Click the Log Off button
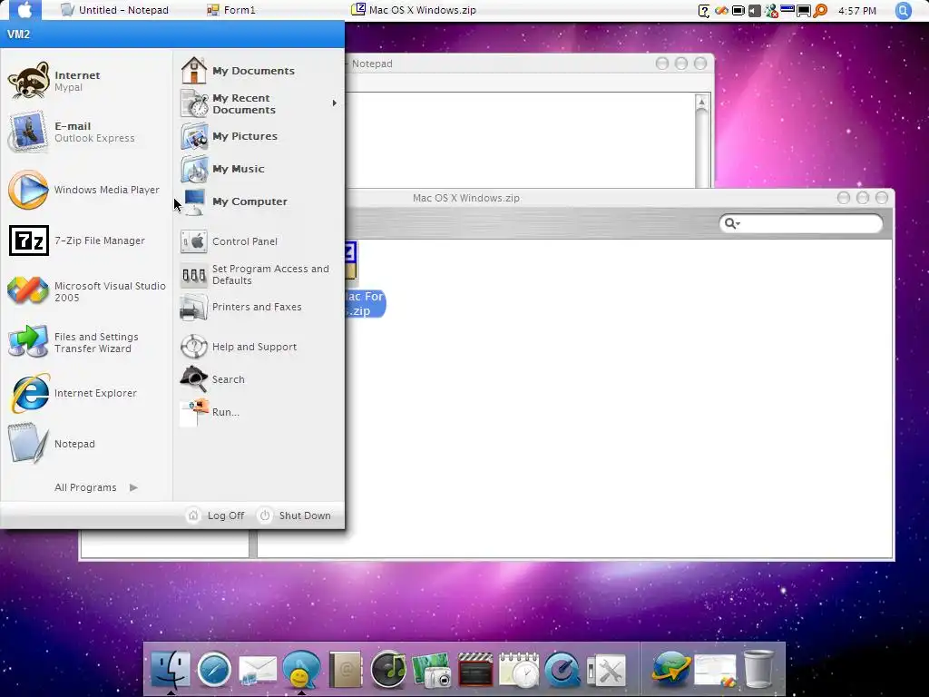 [x=216, y=515]
